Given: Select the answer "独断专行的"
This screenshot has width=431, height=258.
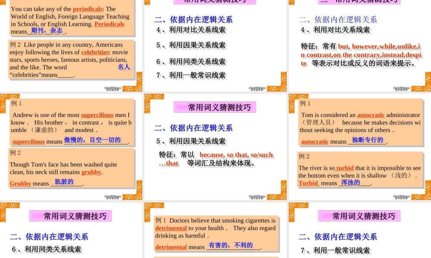Looking at the screenshot, I should (x=368, y=140).
